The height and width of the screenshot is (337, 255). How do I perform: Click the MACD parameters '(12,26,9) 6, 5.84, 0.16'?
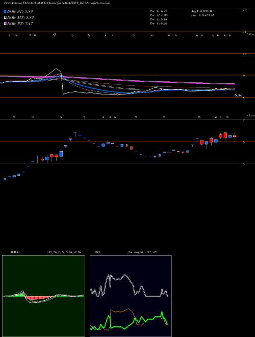64,252
